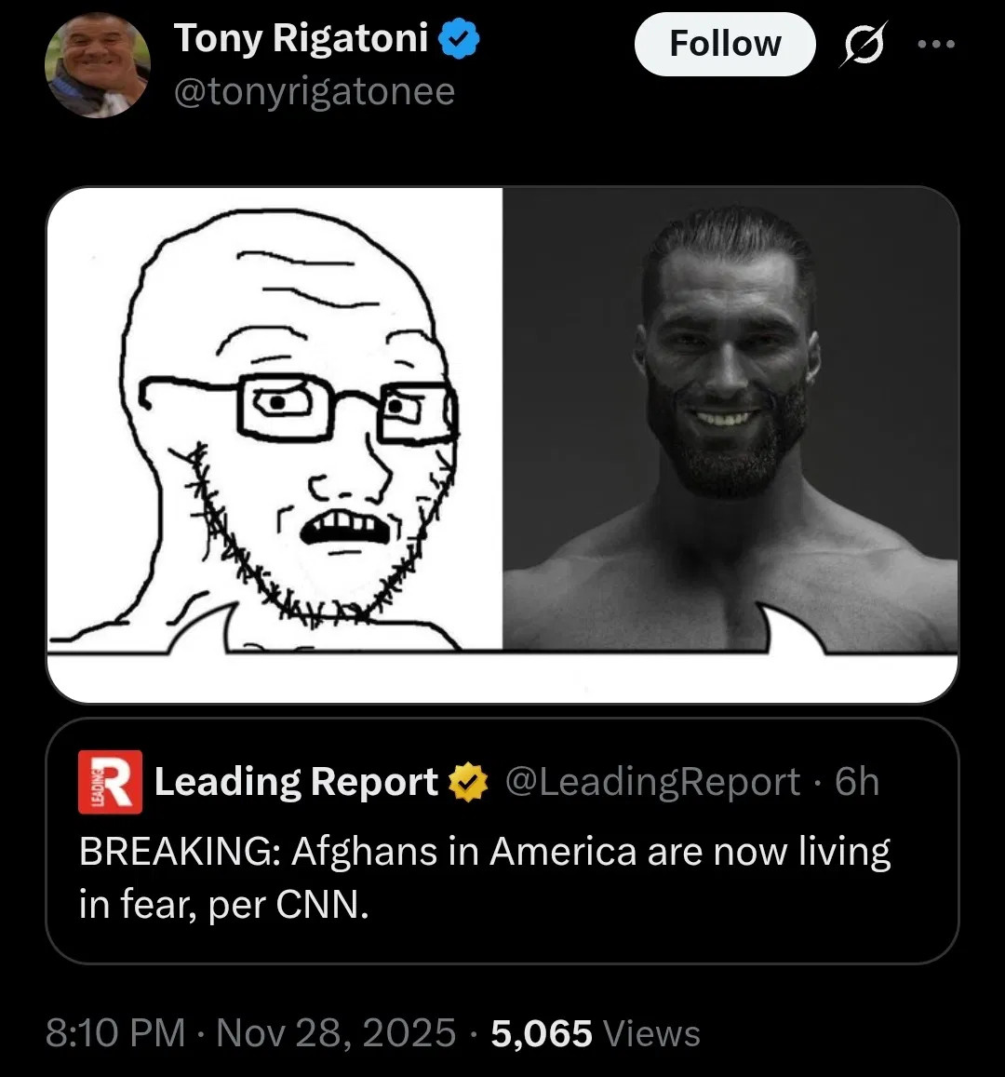
Task: Click the Tony Rigatoni display name
Action: pos(301,38)
